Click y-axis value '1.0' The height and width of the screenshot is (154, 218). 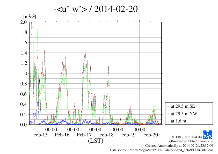(x=24, y=74)
